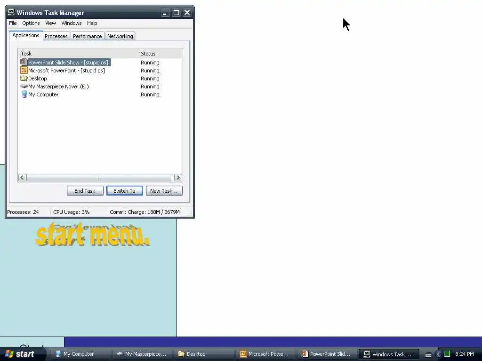Select the 'PowerPoint Slide Show - [stupid os]' row
This screenshot has height=361, width=482.
coord(100,63)
